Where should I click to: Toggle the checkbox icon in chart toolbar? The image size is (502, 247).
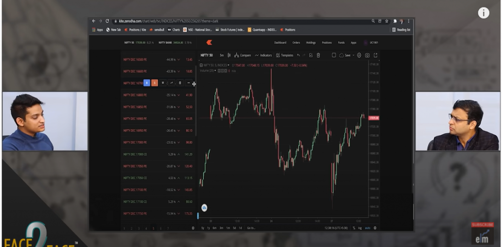[310, 55]
